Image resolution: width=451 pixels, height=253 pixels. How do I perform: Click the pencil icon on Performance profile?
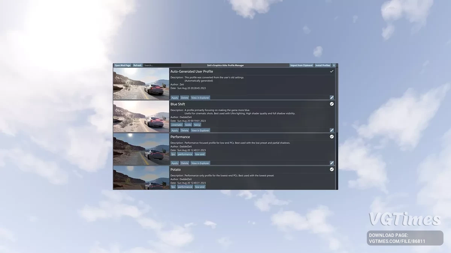(x=331, y=163)
